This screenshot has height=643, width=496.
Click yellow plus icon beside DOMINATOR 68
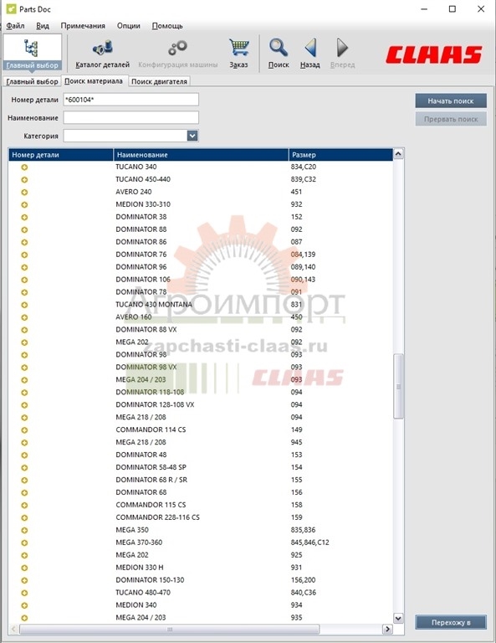pyautogui.click(x=24, y=492)
